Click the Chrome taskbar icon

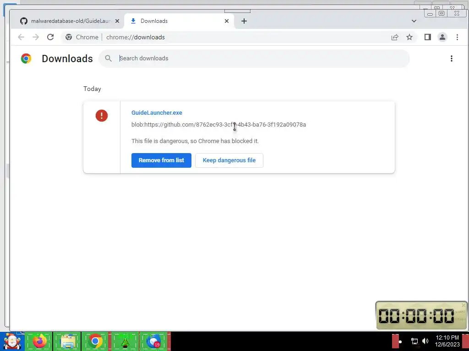point(95,341)
